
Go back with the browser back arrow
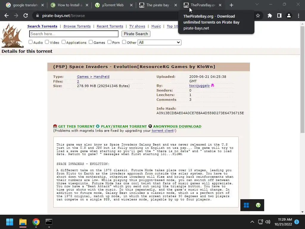[7, 16]
